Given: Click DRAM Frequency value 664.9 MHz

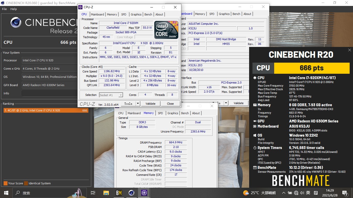Looking at the screenshot, I should point(176,142).
